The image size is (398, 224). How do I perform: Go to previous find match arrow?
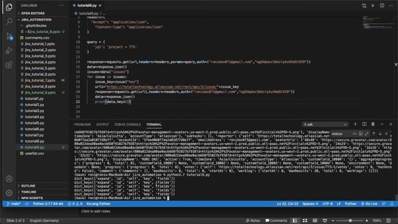pos(374,134)
